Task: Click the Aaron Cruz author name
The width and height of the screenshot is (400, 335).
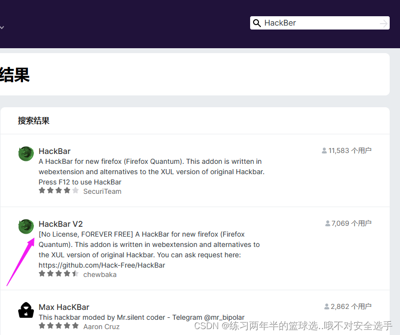Action: click(101, 327)
